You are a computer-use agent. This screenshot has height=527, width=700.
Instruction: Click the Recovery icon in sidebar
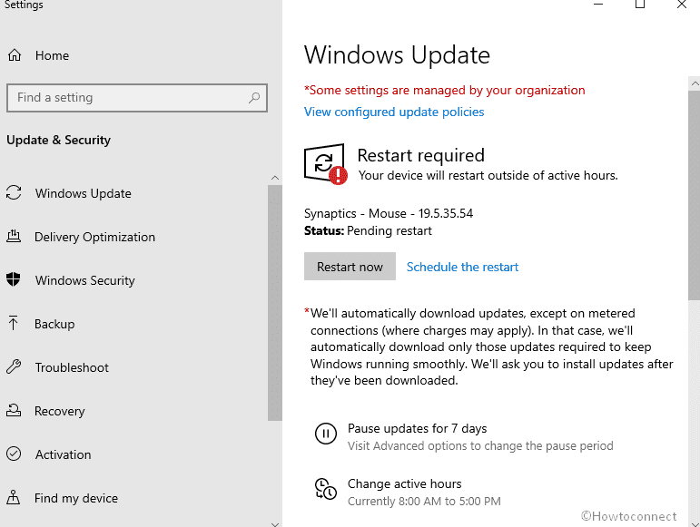[14, 411]
